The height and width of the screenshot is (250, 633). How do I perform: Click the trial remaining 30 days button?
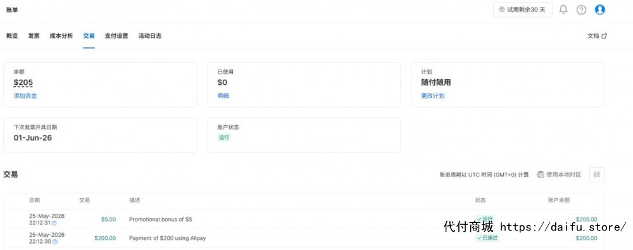(522, 9)
